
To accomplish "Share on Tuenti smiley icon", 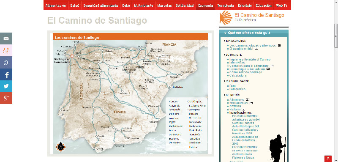I will pyautogui.click(x=6, y=63).
